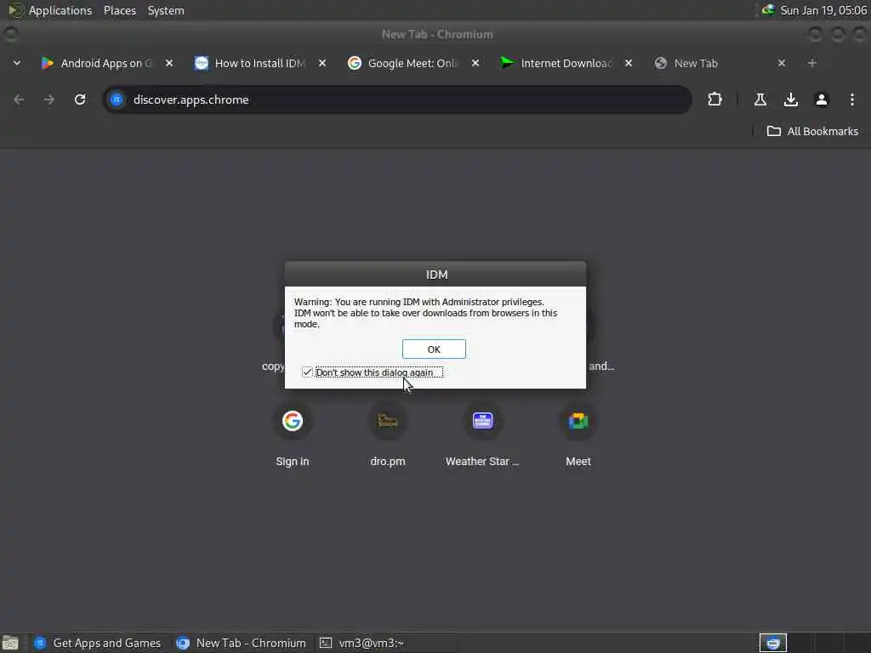This screenshot has width=871, height=653.
Task: Open a new tab with plus button
Action: click(812, 63)
